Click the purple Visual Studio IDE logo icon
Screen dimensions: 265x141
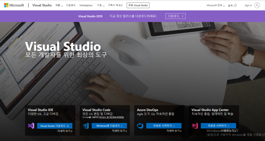pos(31,126)
